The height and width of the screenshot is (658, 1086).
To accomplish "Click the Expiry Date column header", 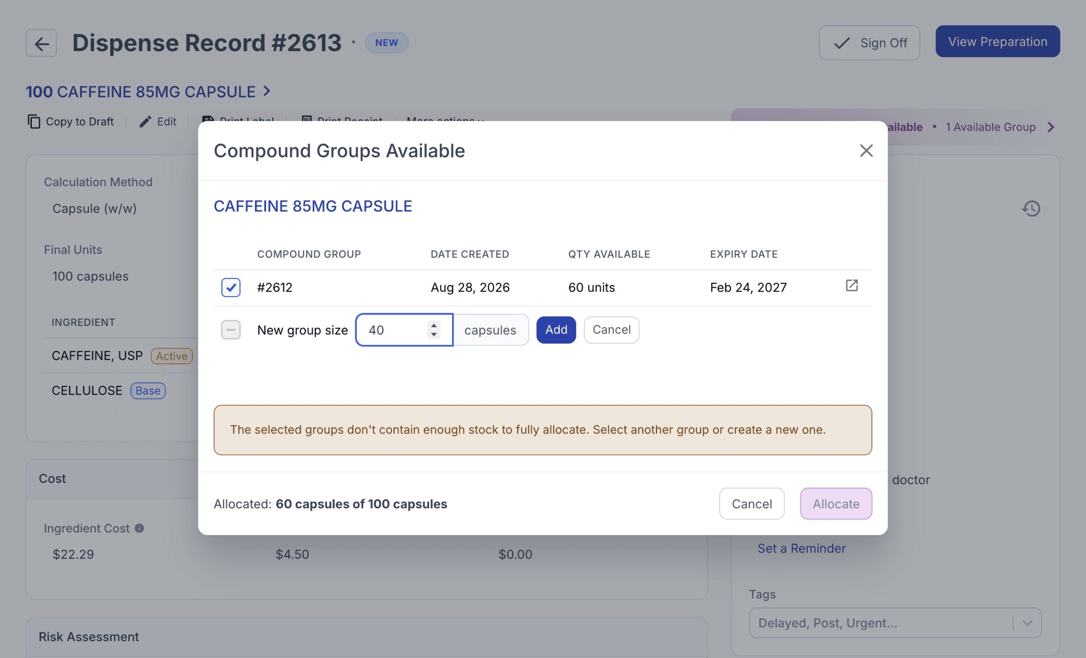I will coord(744,254).
